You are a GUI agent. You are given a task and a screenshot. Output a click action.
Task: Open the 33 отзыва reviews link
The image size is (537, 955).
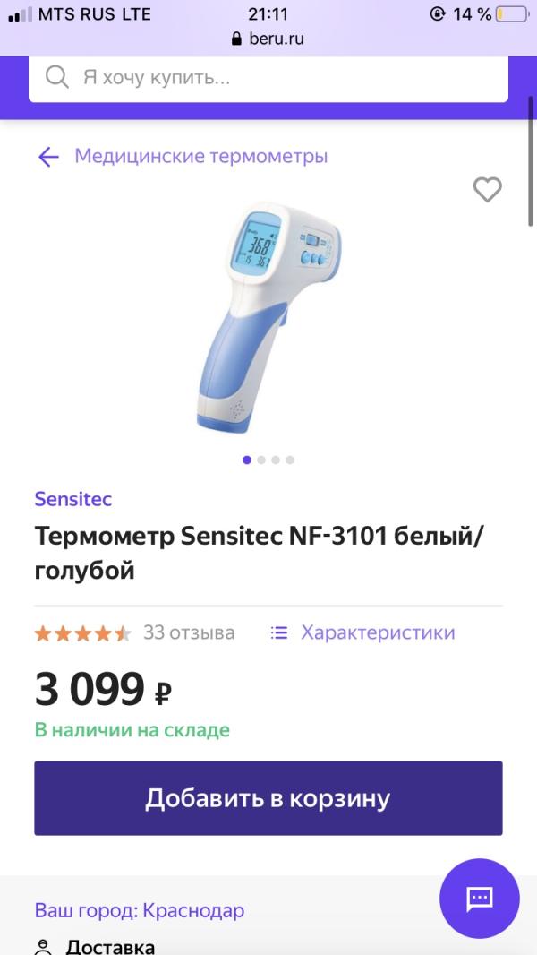[x=189, y=632]
